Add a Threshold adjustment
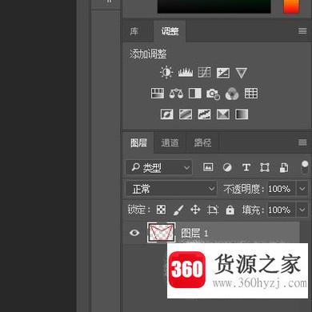 [x=204, y=114]
